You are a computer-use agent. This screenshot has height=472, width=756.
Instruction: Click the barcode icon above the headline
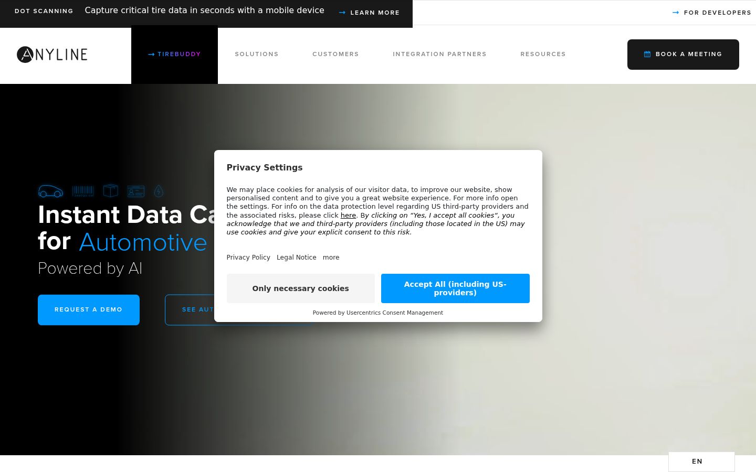point(83,191)
